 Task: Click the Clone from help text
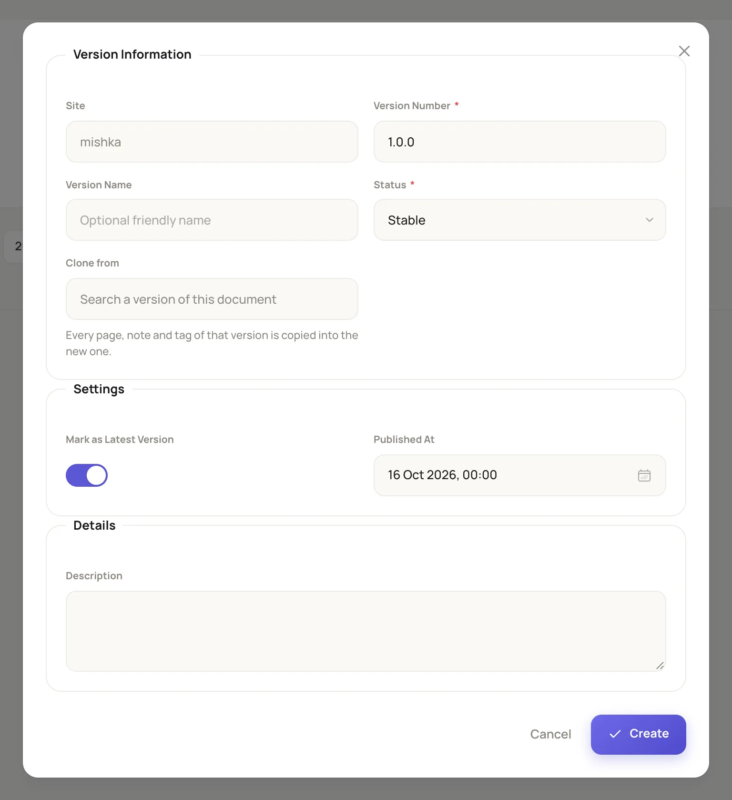tap(212, 343)
